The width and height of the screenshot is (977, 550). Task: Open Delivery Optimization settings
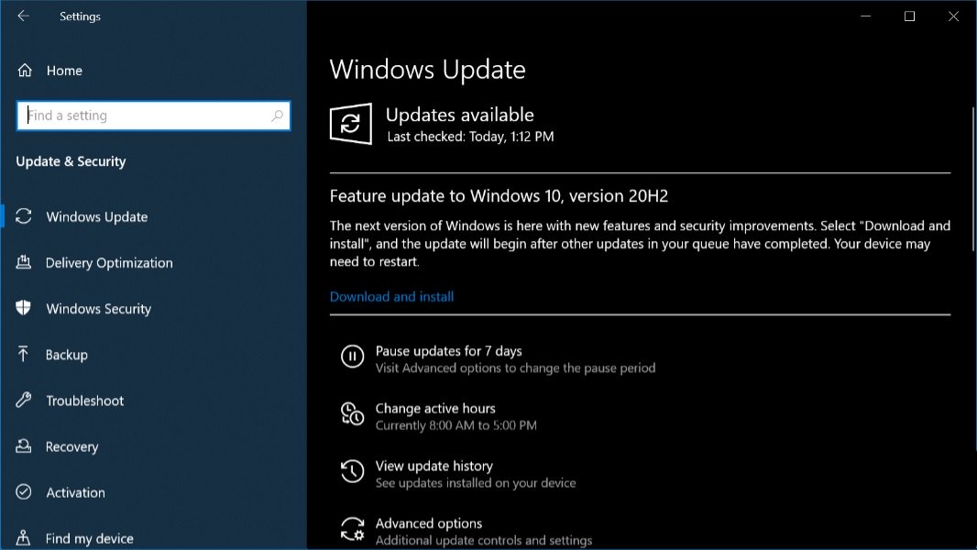[109, 263]
